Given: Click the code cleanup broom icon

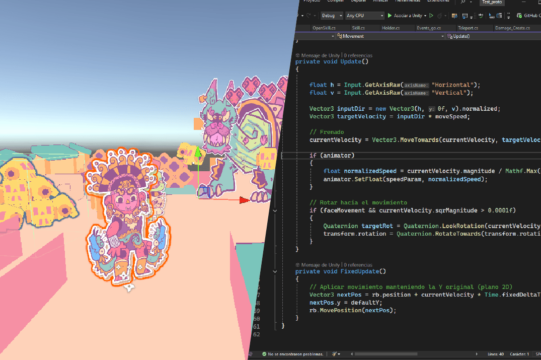Looking at the screenshot, I should [334, 354].
